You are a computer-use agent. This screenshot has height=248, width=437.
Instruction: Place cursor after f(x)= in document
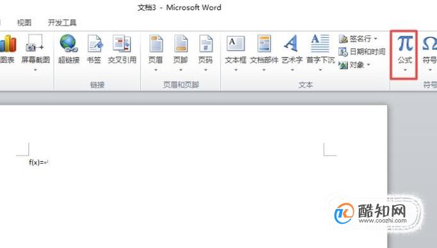coord(44,162)
